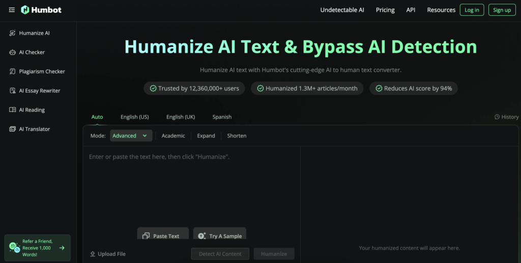Collapse sidebar with the hamburger menu icon
Image resolution: width=521 pixels, height=263 pixels.
(12, 10)
